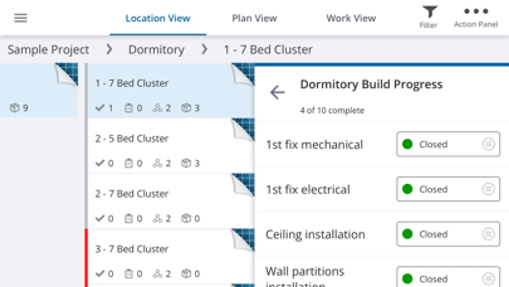The width and height of the screenshot is (509, 287).
Task: Navigate to Sample Project breadcrumb
Action: pos(48,50)
